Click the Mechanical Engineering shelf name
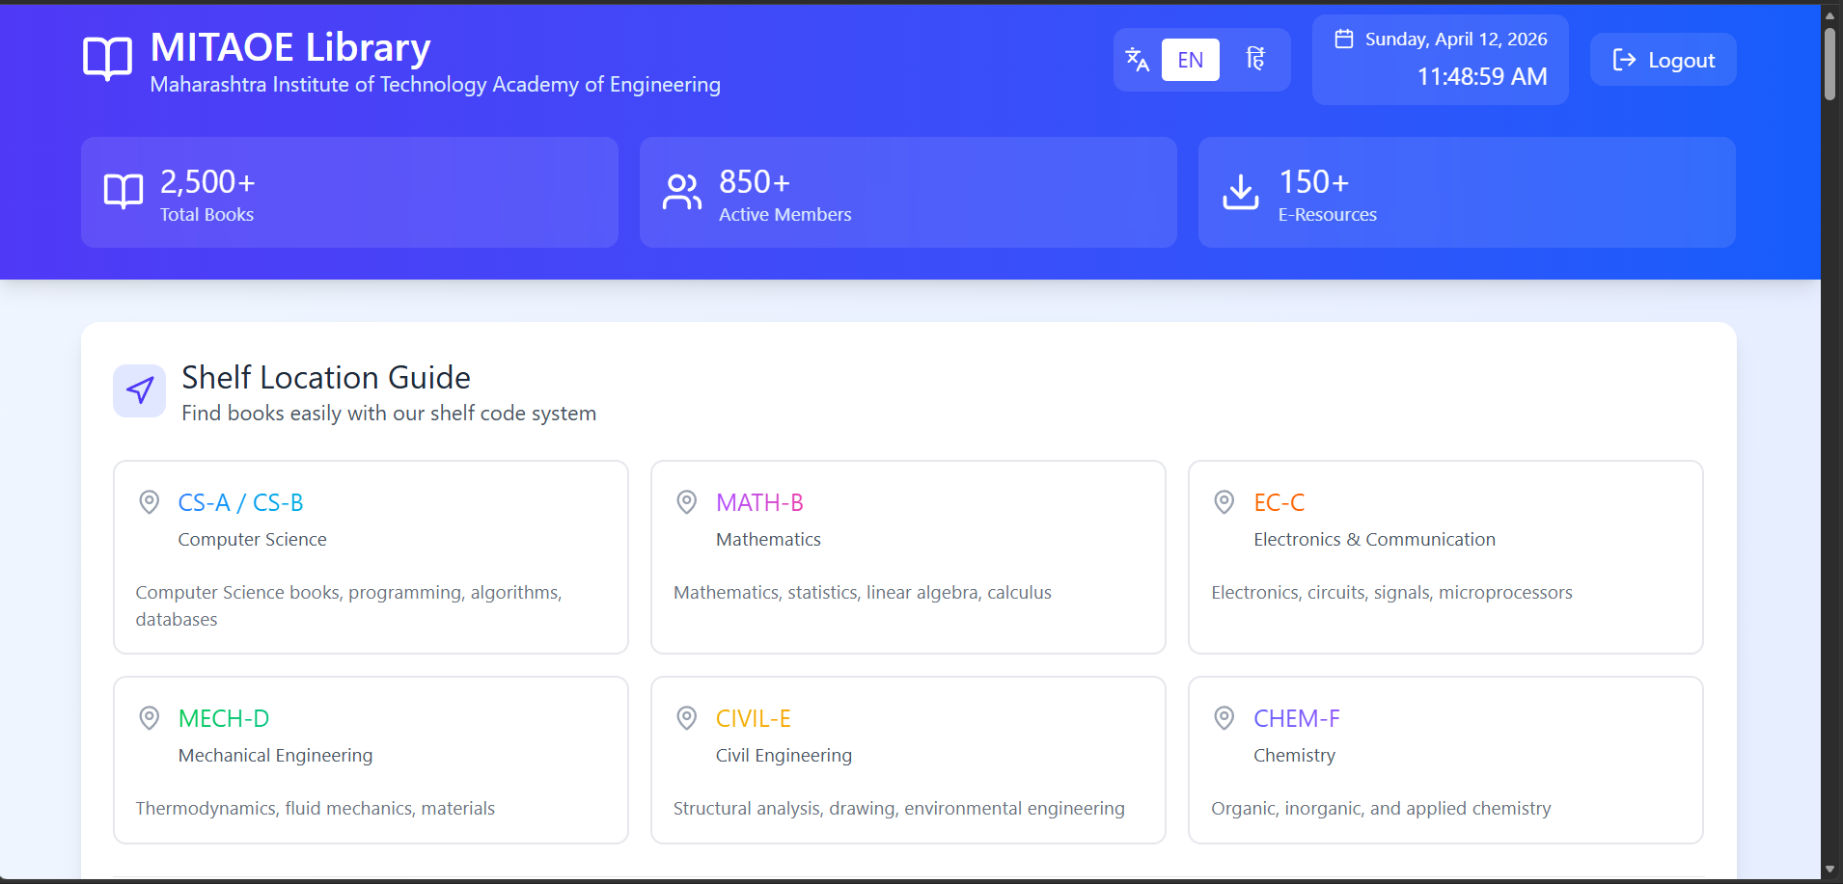 pyautogui.click(x=275, y=756)
